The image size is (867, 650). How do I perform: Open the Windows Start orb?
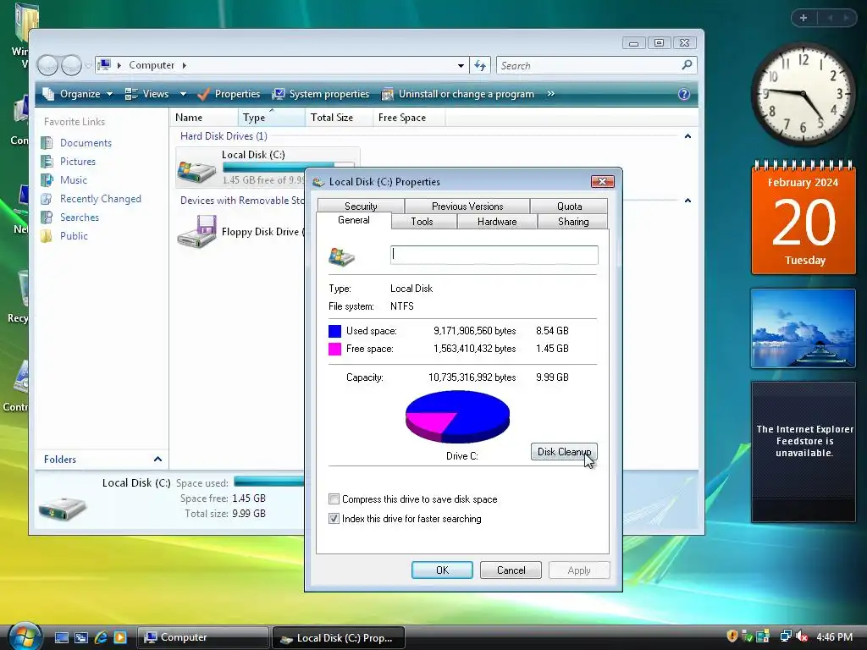(25, 636)
